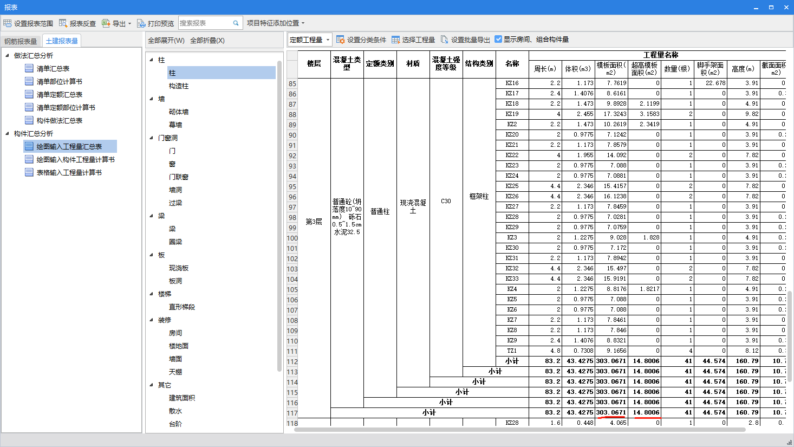794x447 pixels.
Task: Click the 表格输入工程量计算书 report icon
Action: (29, 172)
